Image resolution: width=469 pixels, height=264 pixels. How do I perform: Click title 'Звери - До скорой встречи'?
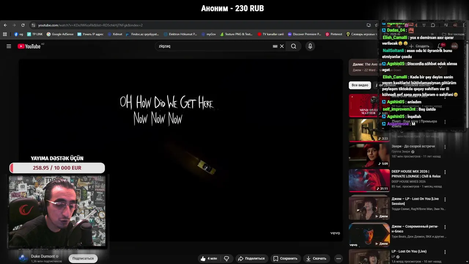click(x=413, y=146)
